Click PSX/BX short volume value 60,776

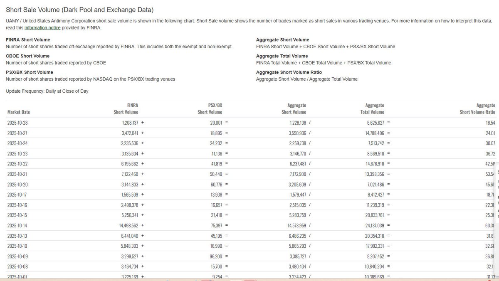217,185
